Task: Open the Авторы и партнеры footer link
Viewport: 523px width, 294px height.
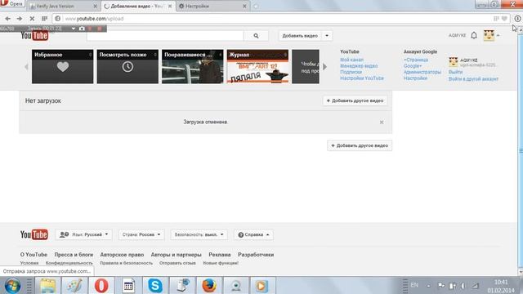Action: (x=177, y=255)
